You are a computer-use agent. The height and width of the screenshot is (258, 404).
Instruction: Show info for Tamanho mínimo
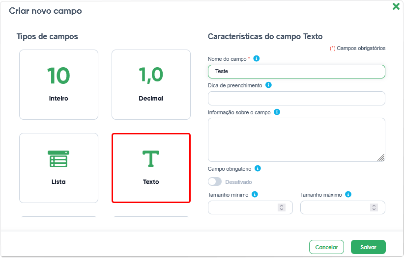[x=255, y=194]
